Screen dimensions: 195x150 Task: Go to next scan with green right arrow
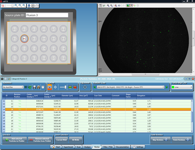click(167, 87)
